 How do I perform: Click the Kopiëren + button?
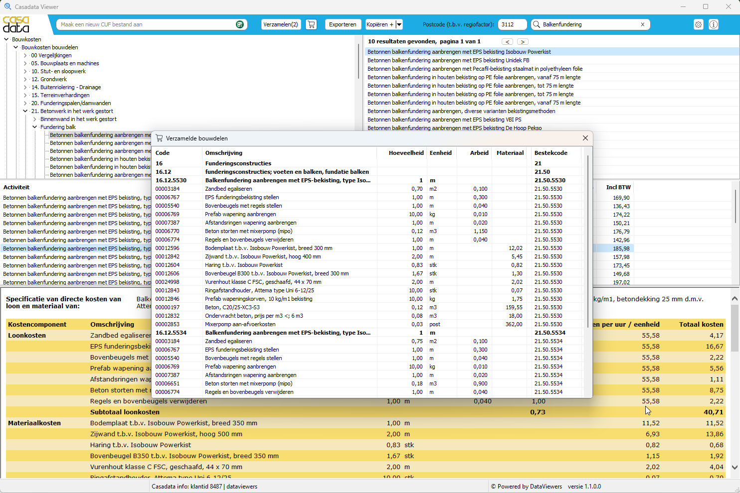coord(380,24)
